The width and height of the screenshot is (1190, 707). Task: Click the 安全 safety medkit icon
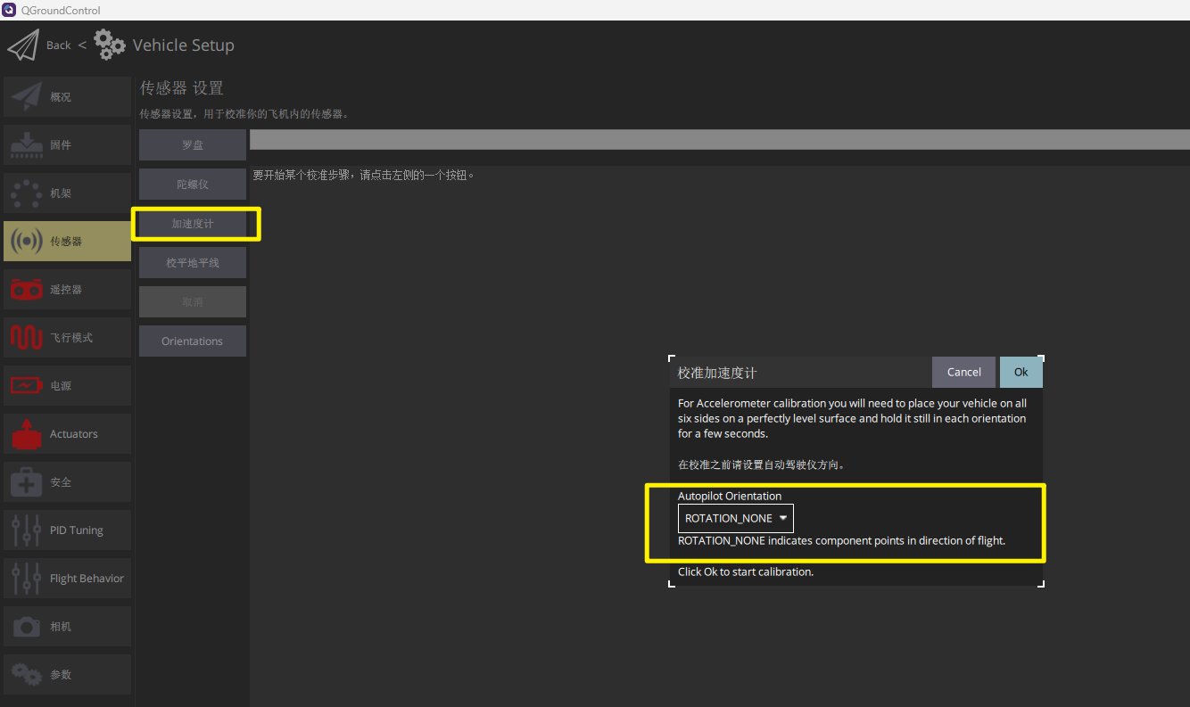(27, 482)
